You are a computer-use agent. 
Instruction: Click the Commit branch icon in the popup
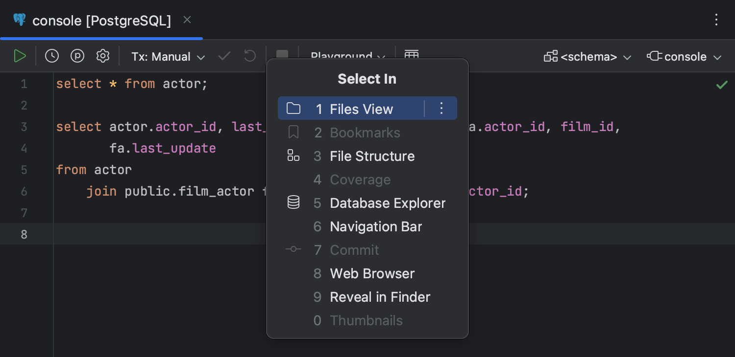[293, 249]
